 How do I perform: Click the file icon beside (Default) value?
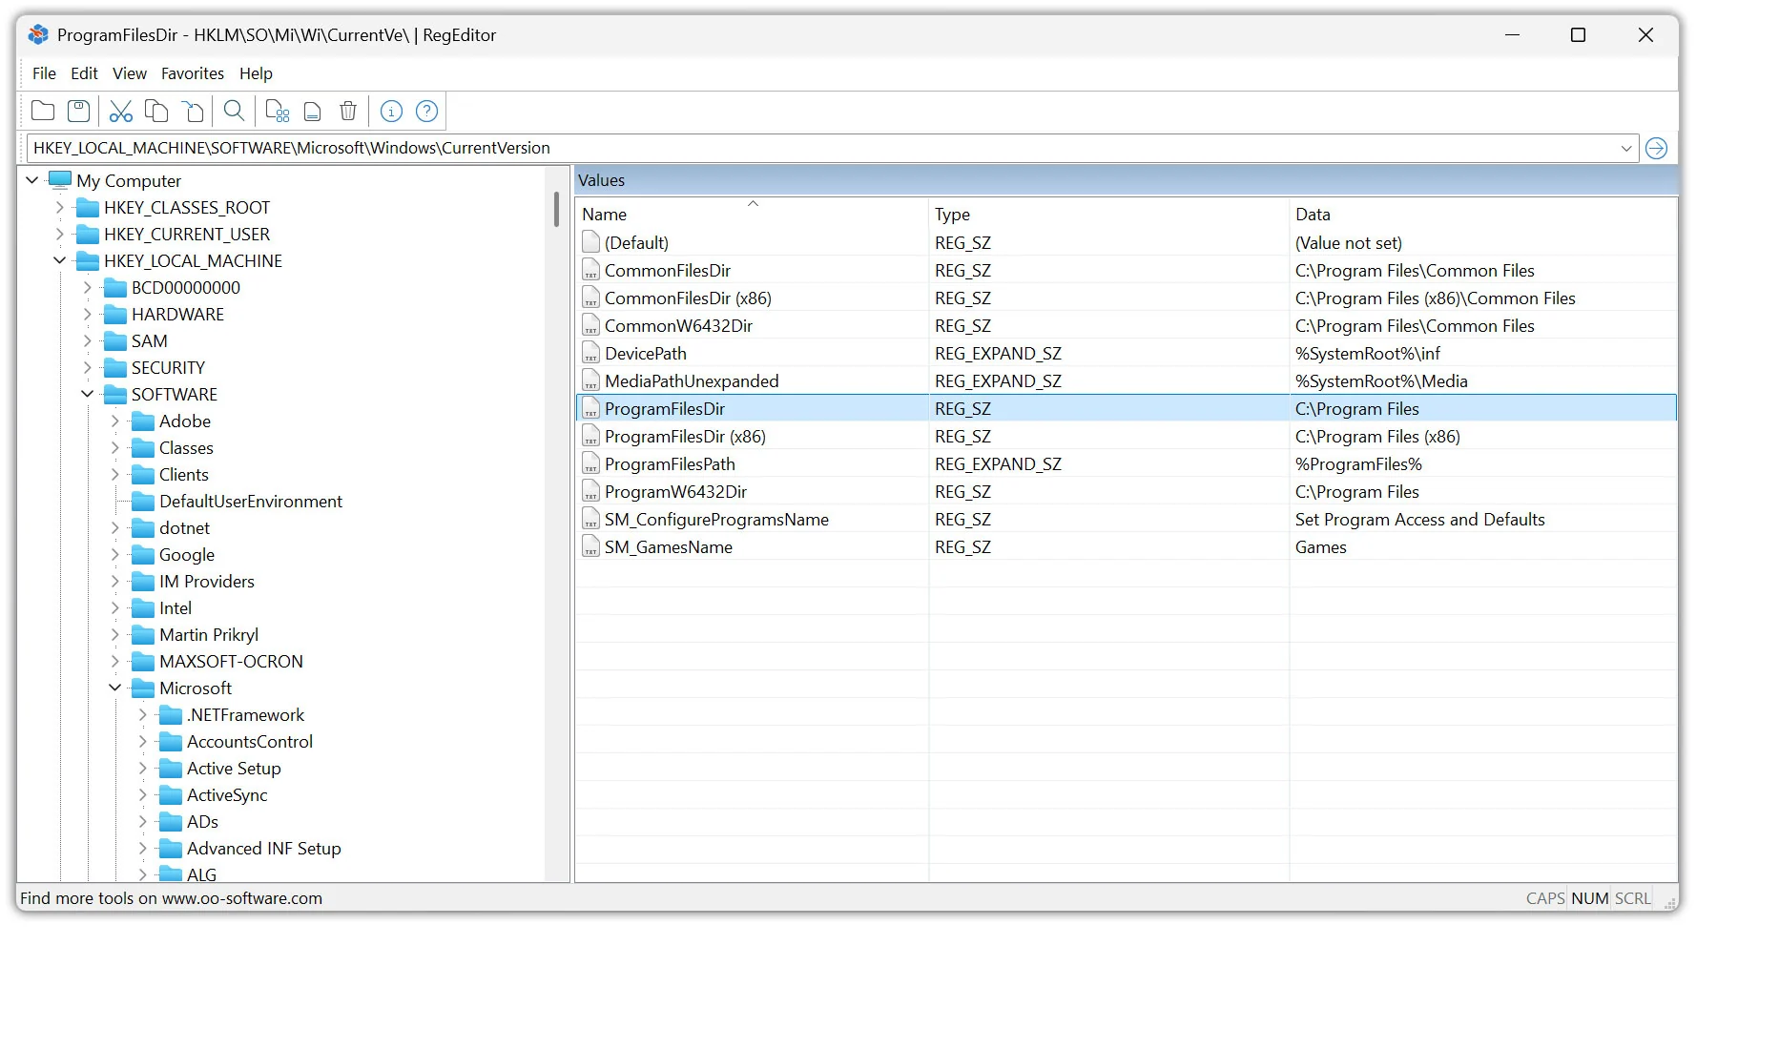tap(590, 242)
